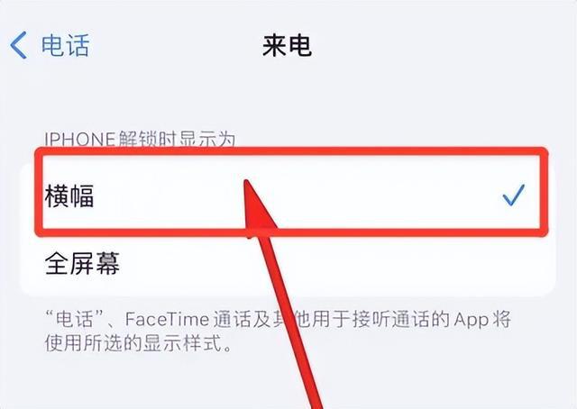The height and width of the screenshot is (409, 577).
Task: Click the word App in footer note
Action: [472, 320]
